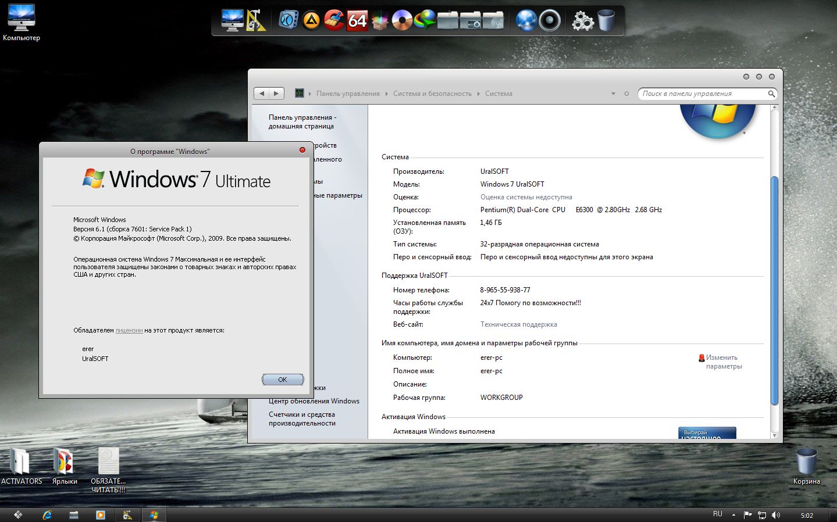Open the gray folder with disc symbol in dock
This screenshot has height=522, width=837.
point(493,21)
